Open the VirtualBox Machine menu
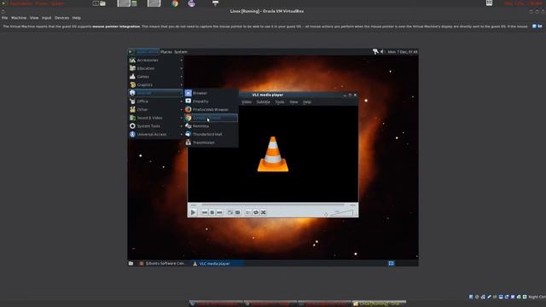Image resolution: width=546 pixels, height=307 pixels. tap(19, 18)
